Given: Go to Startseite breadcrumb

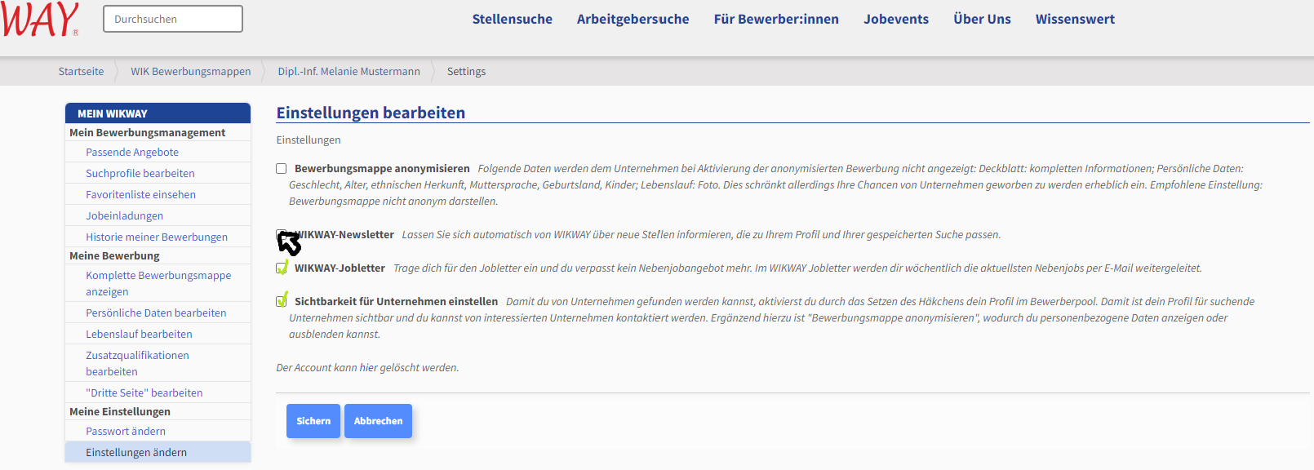Looking at the screenshot, I should point(81,72).
